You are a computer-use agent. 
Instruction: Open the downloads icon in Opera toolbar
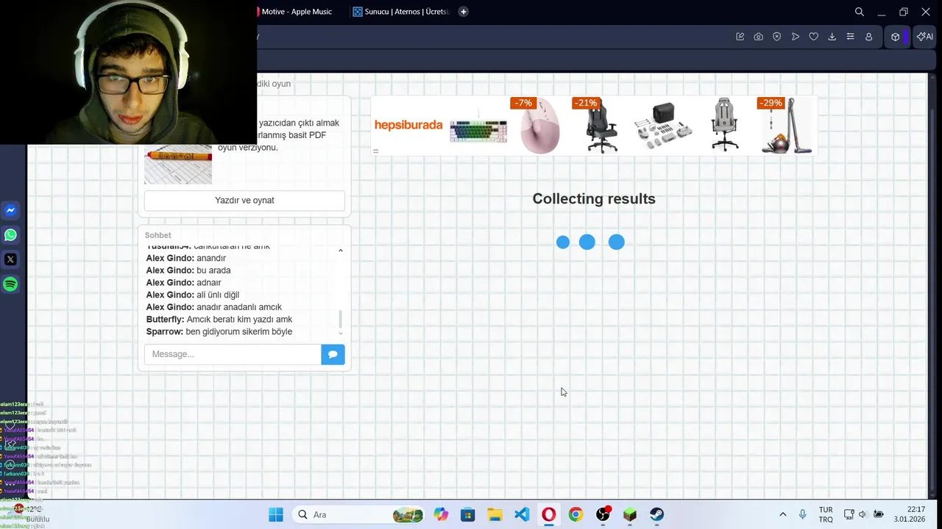832,37
